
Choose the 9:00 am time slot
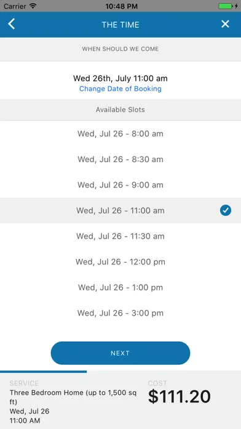(120, 185)
